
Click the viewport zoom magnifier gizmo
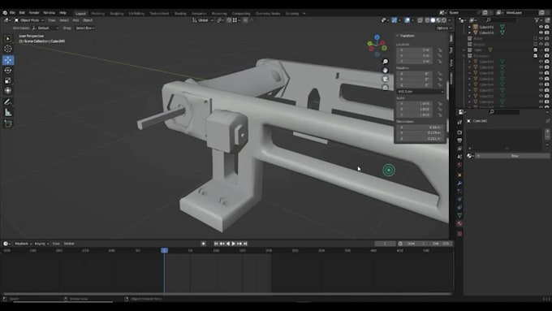(x=386, y=62)
